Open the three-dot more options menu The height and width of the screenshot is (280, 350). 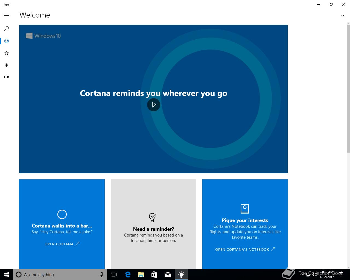(x=343, y=16)
